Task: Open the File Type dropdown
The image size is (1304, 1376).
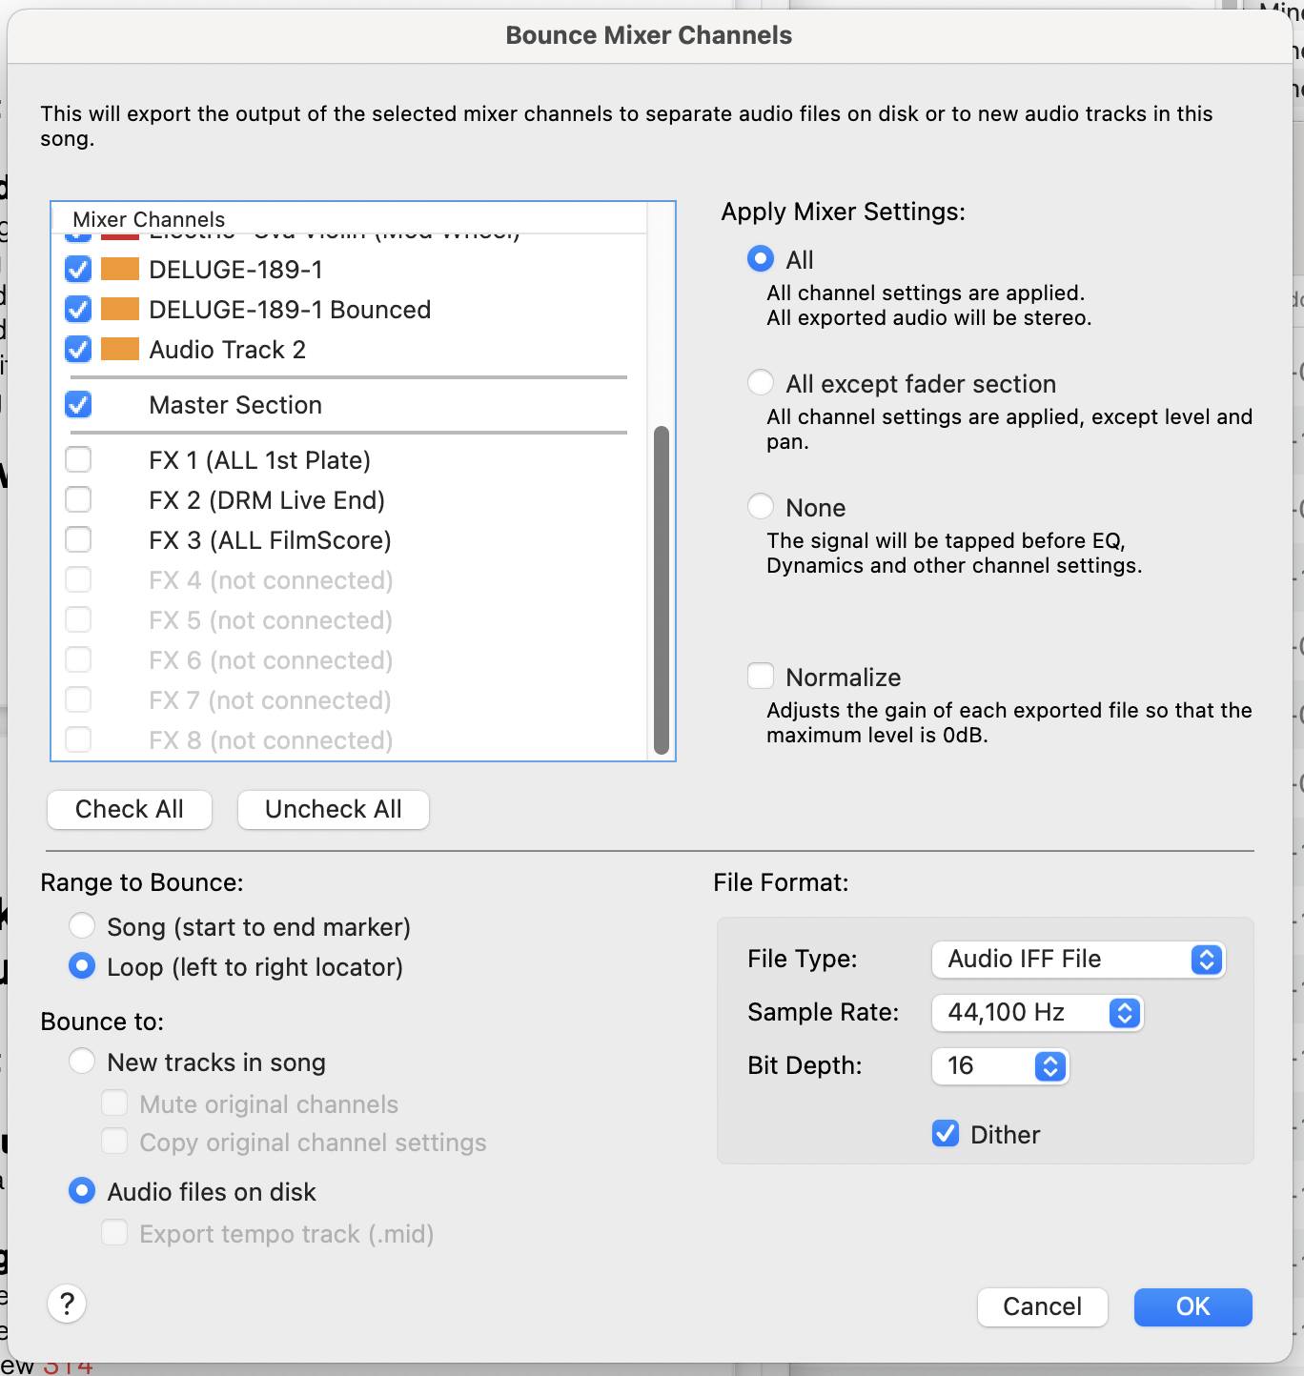Action: click(1078, 959)
